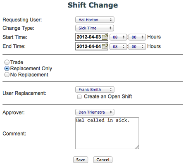Check the Create an Open Shift box

tap(79, 97)
